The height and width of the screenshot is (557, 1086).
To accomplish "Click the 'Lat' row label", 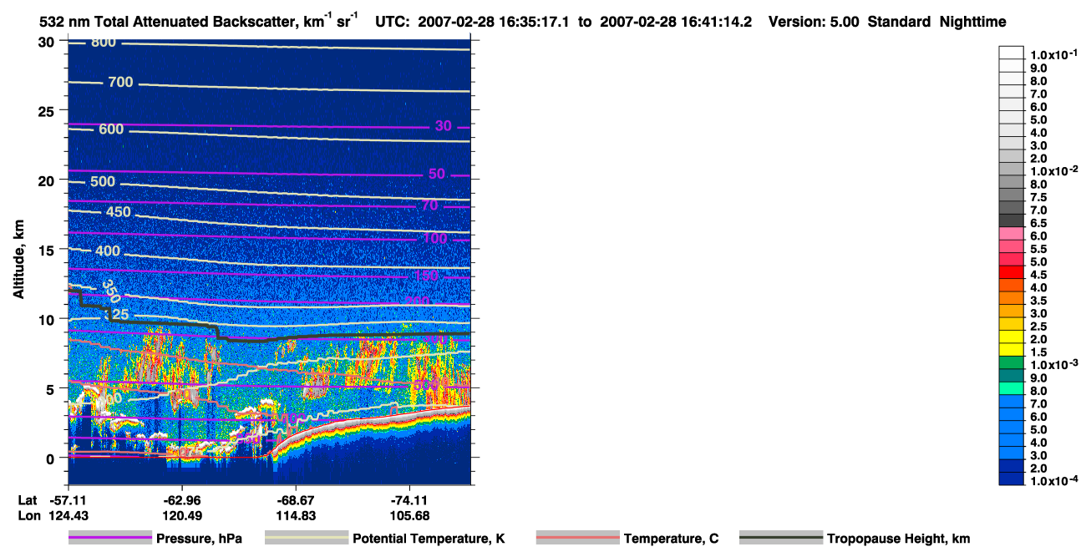I will point(26,501).
